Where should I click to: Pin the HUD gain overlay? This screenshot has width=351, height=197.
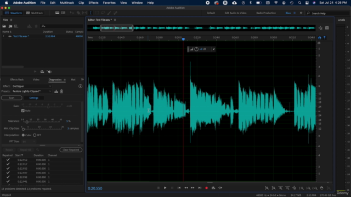click(x=213, y=49)
